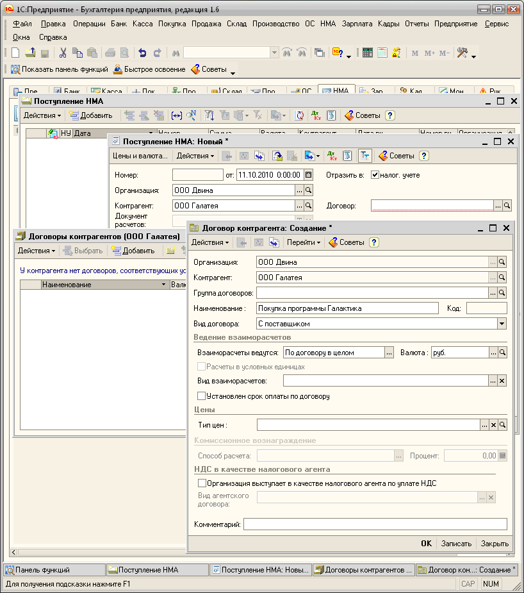524x593 pixels.
Task: Open the calculator icon in main toolbar
Action: [x=367, y=53]
